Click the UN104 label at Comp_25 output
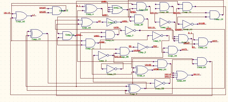The width and height of the screenshot is (228, 102). 137,51
